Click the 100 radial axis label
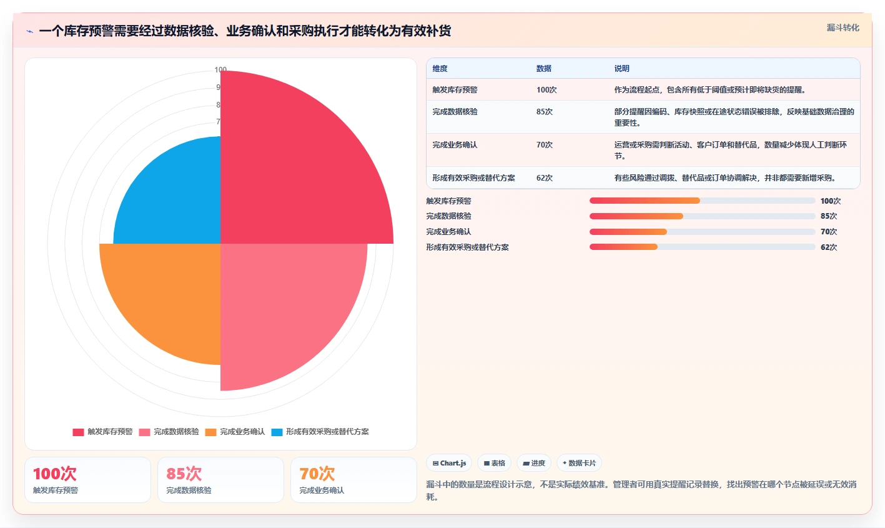Screen dimensions: 885x528 (220, 70)
